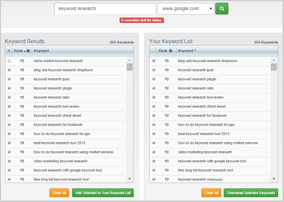Click the Your Keyword List scrollbar thumb
Screen dimensions: 284x202
click(274, 67)
